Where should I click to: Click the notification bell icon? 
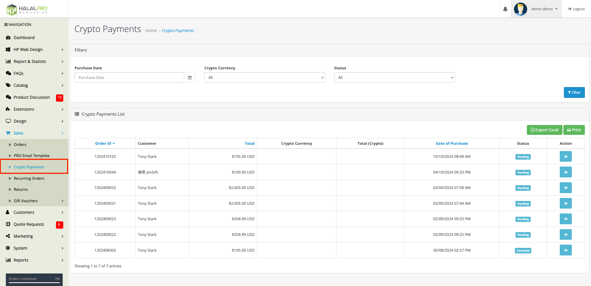click(505, 9)
